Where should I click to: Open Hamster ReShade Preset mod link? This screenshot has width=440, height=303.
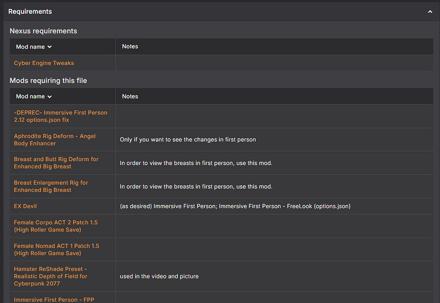[51, 276]
